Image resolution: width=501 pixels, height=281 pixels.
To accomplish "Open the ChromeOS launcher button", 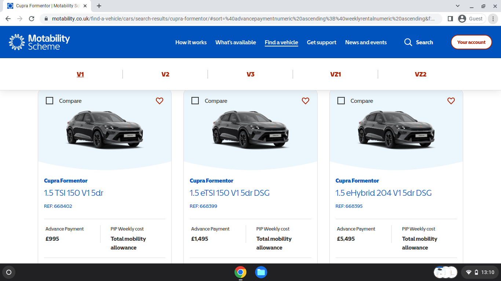I will [9, 272].
